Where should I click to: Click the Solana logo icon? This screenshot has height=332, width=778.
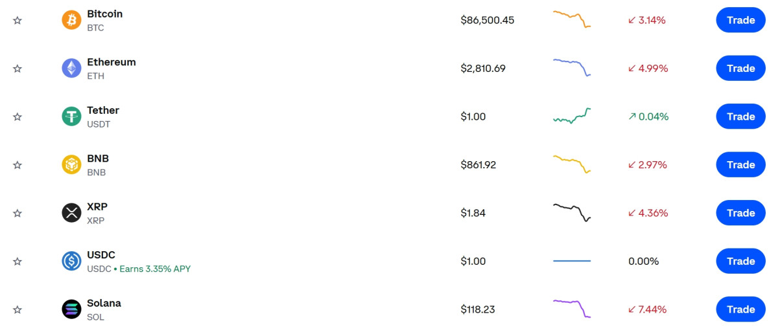[71, 309]
